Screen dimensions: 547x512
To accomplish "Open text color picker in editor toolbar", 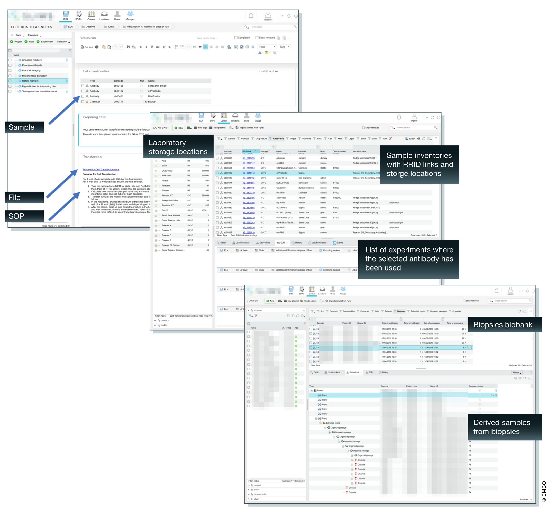I will pos(260,53).
